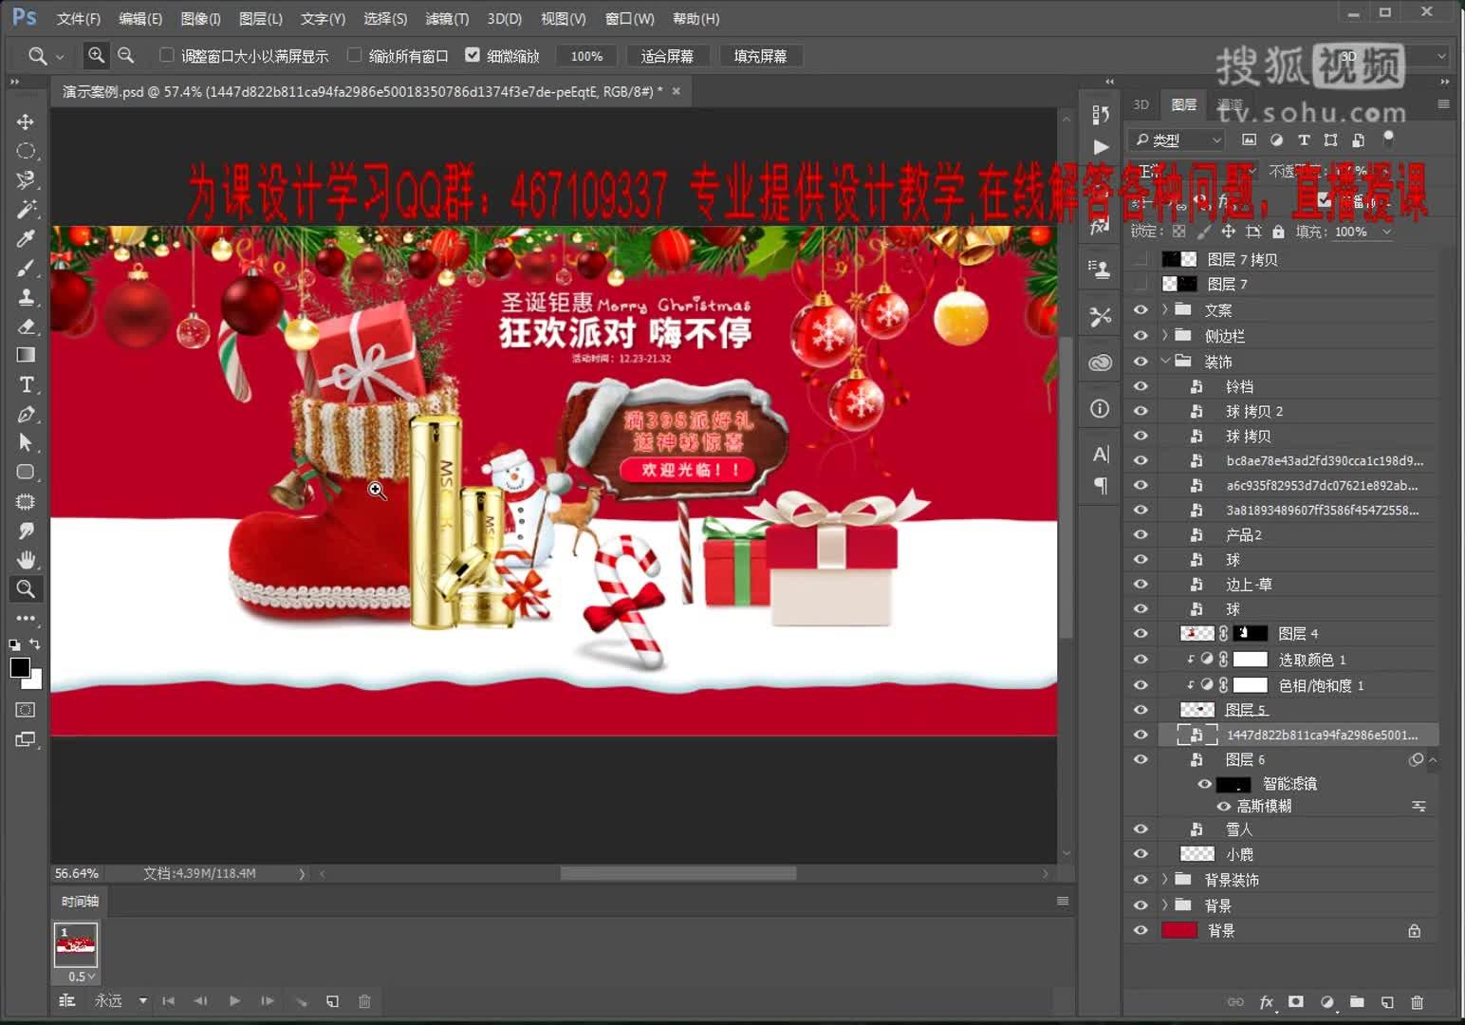The width and height of the screenshot is (1465, 1025).
Task: Hide the 背景 layer
Action: click(x=1140, y=930)
